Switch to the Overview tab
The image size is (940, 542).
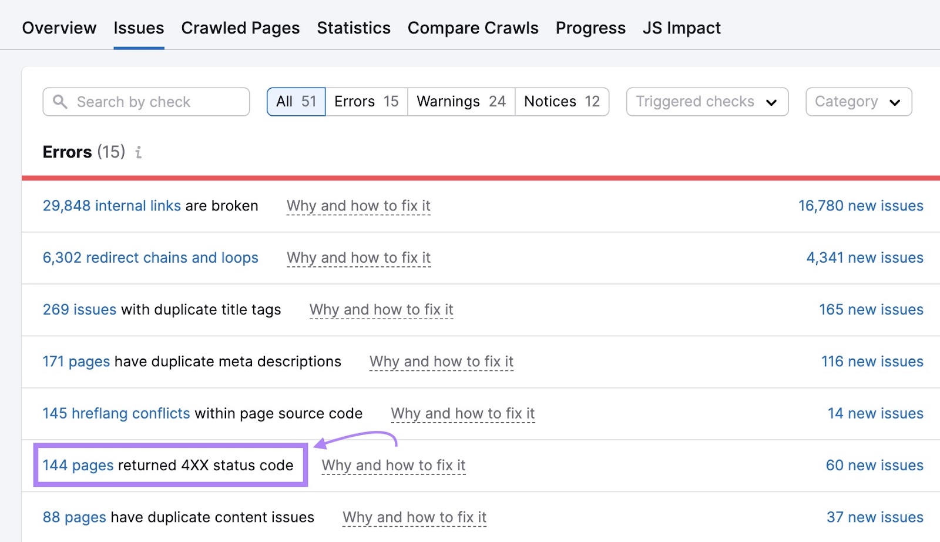pos(59,28)
